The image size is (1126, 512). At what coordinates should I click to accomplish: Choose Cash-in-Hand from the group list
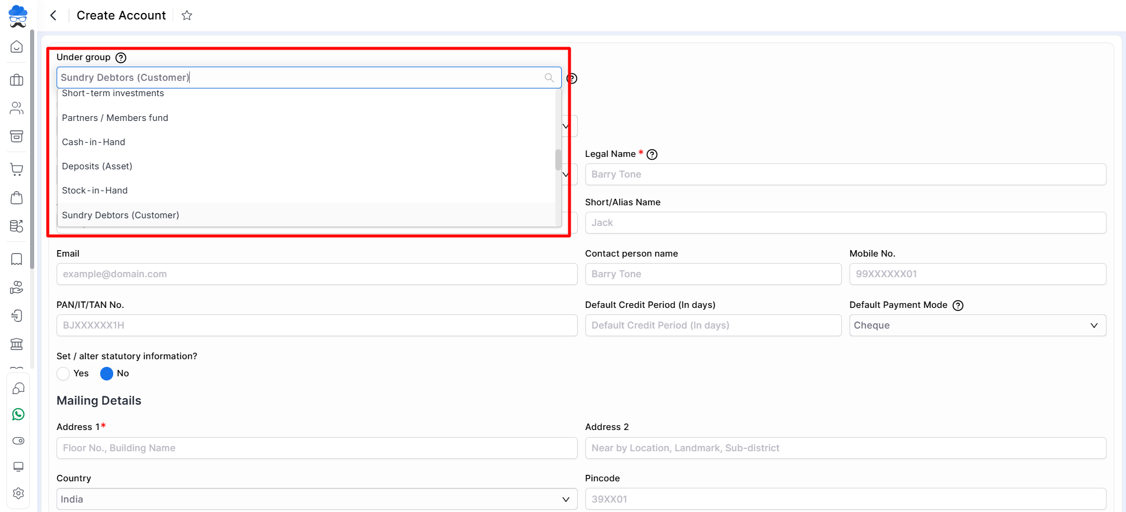click(x=94, y=142)
